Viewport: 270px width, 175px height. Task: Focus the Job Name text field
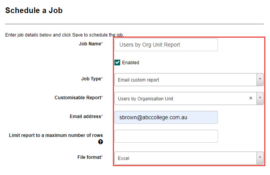tap(166, 45)
